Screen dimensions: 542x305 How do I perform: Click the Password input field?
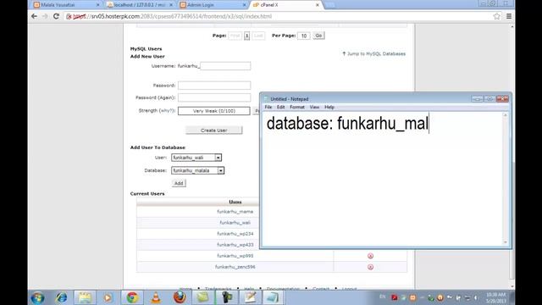pos(214,86)
